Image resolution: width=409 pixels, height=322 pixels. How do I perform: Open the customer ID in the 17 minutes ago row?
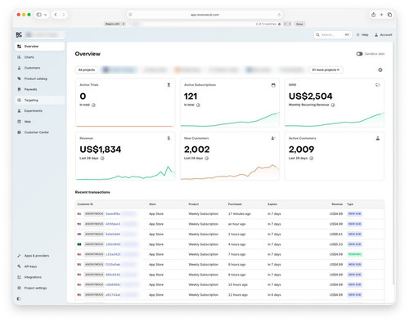tap(113, 214)
